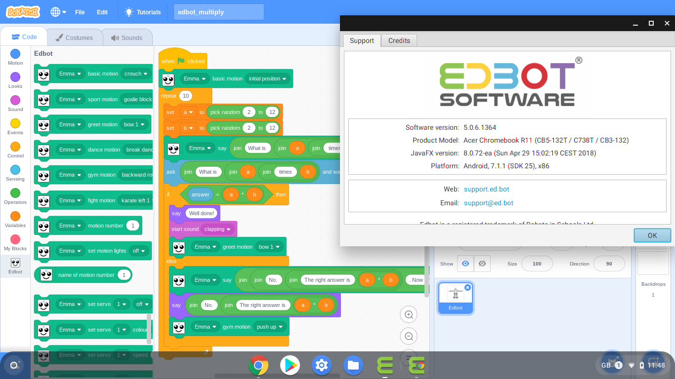Click the system clock showing 11:48
Image resolution: width=675 pixels, height=379 pixels.
point(656,366)
